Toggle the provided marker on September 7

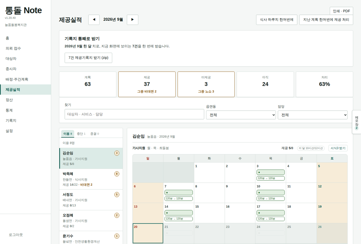178,193
